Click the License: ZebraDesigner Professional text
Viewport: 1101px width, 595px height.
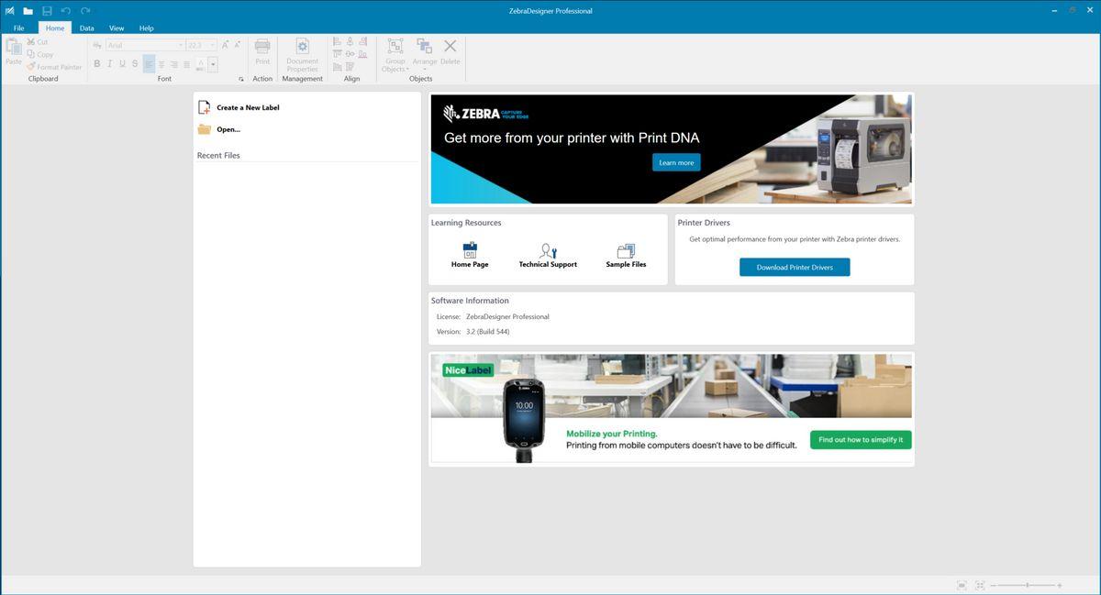493,317
